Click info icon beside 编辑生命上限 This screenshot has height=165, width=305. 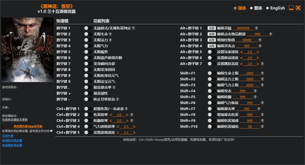(x=262, y=73)
